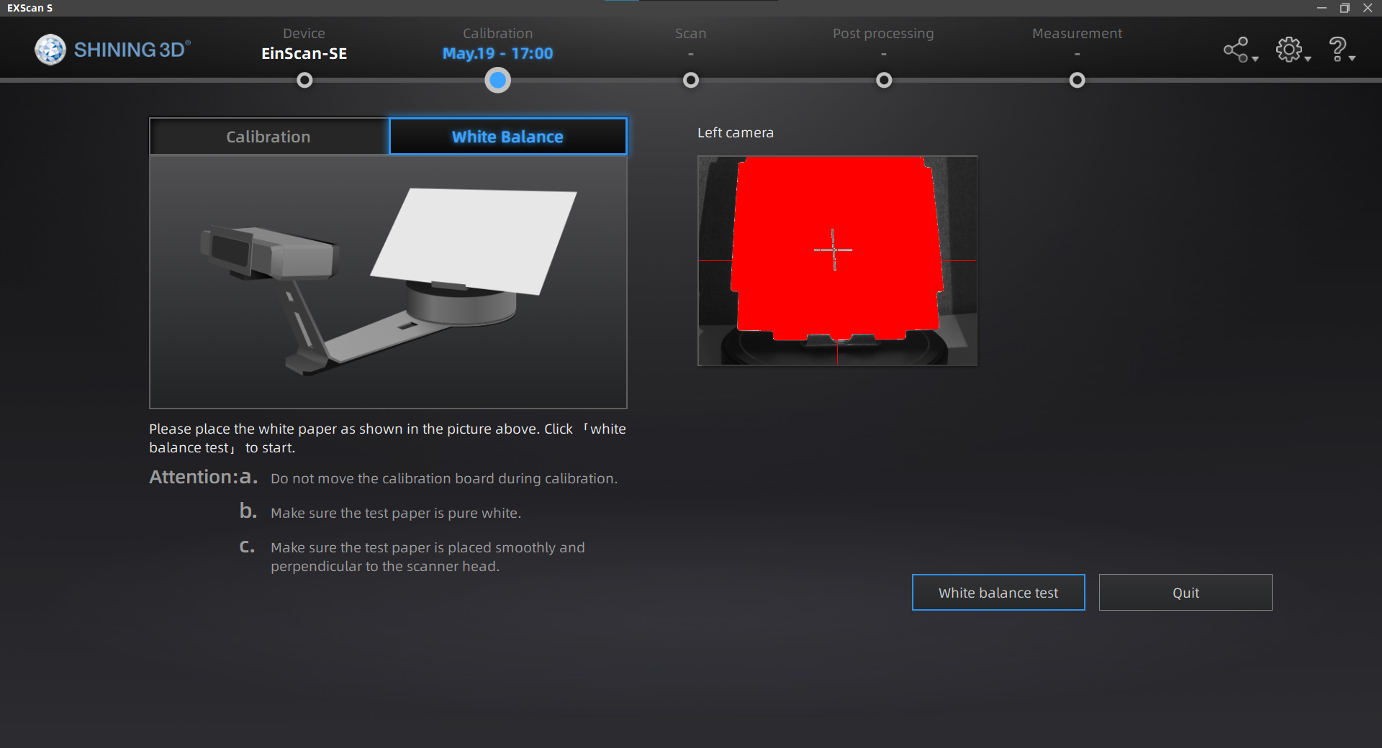Viewport: 1382px width, 748px height.
Task: Quit the calibration screen
Action: coord(1185,592)
